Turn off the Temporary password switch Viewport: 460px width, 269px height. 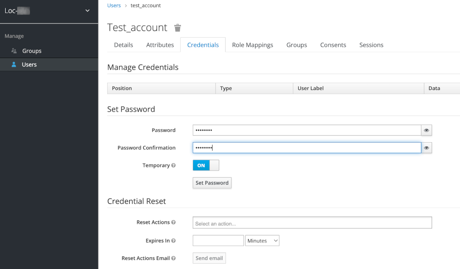206,166
